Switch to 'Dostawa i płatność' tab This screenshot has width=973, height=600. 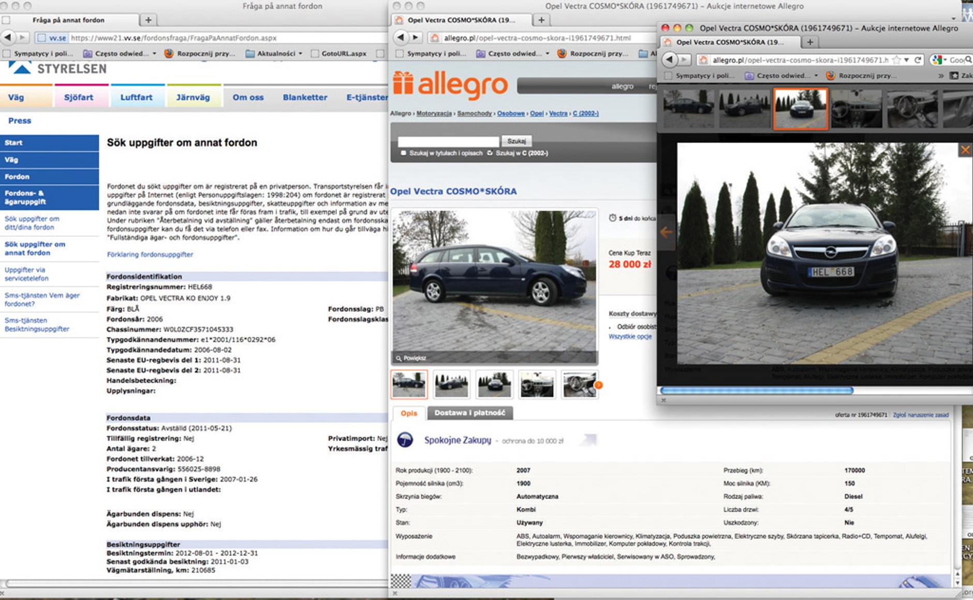469,413
